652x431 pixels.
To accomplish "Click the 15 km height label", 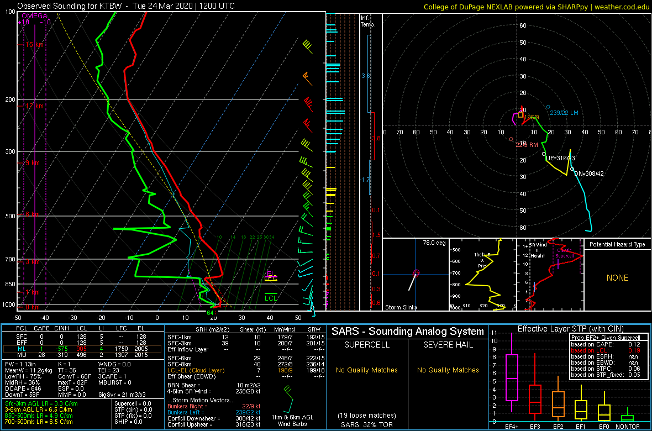I will [34, 45].
